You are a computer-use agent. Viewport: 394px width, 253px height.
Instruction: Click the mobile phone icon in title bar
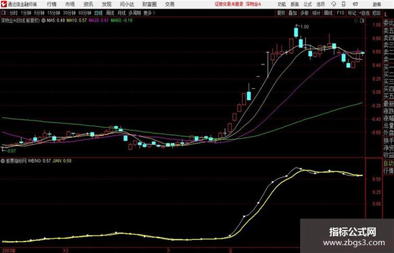click(x=344, y=4)
